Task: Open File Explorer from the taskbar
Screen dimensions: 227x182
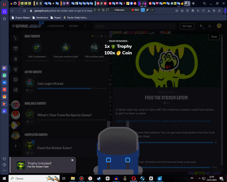Action: [x=73, y=178]
